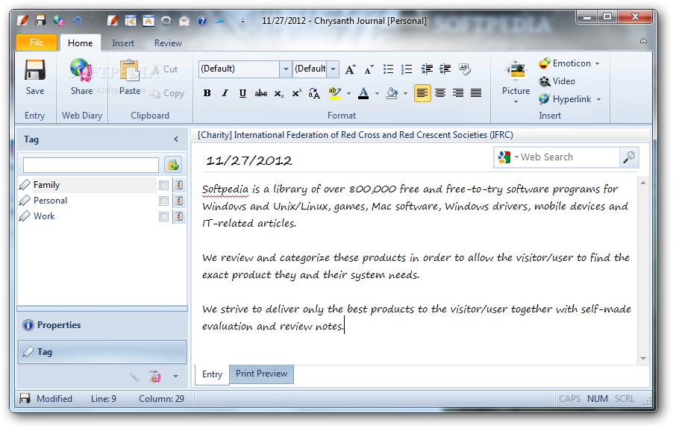The height and width of the screenshot is (428, 673).
Task: Click the collapse-left panel icon in the title bar
Action: tap(131, 21)
